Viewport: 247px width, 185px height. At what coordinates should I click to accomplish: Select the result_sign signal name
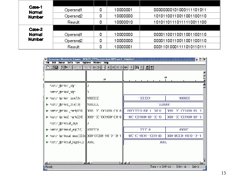point(63,123)
